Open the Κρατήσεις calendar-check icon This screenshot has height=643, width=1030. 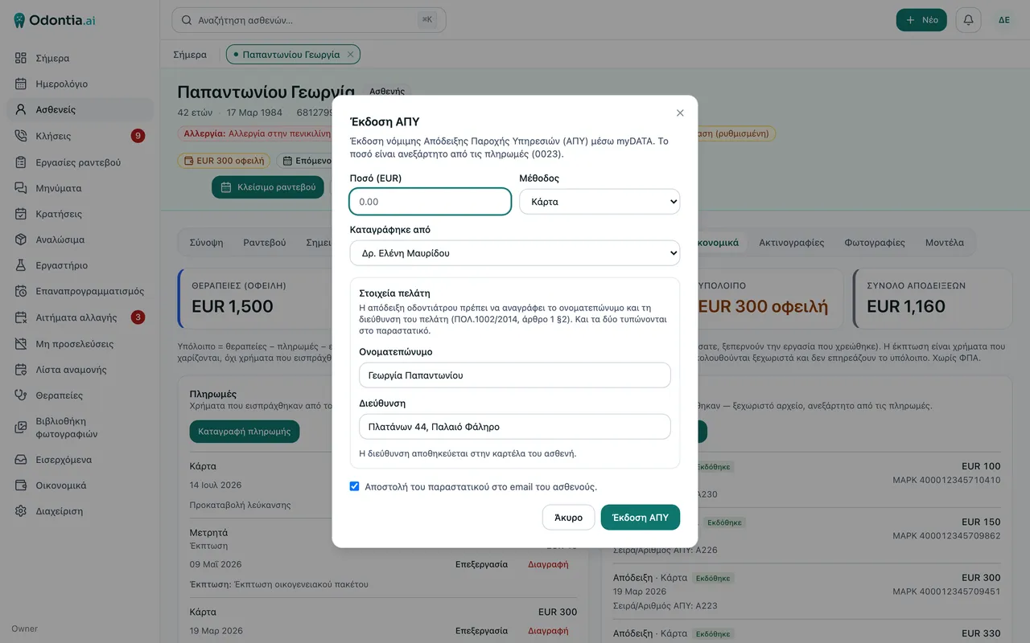pos(21,214)
